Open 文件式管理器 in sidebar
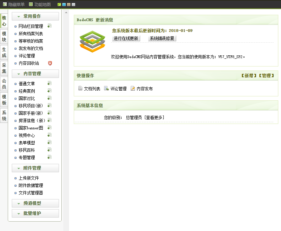The height and width of the screenshot is (231, 281). [x=31, y=193]
